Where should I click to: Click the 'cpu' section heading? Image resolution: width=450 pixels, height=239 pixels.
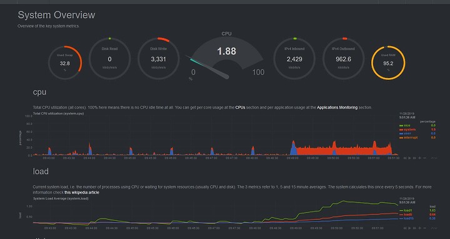tap(39, 92)
